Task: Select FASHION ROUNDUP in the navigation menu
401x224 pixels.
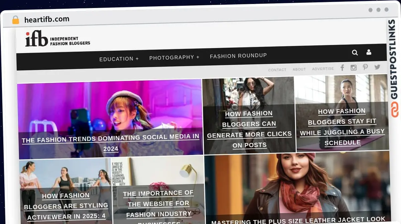Action: click(238, 55)
